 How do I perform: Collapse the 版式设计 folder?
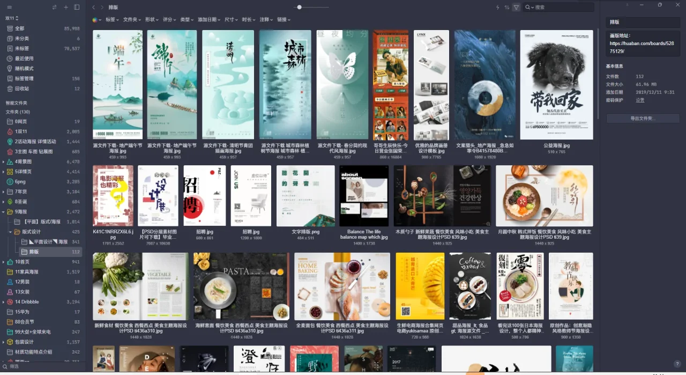[11, 232]
